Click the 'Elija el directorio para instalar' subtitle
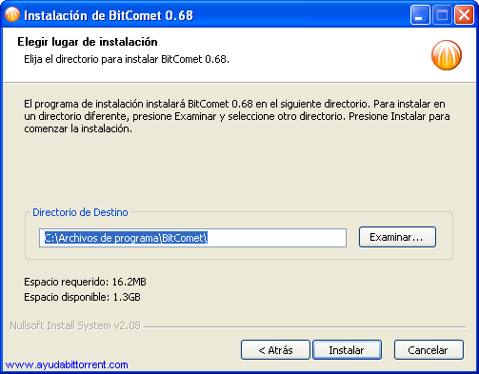 coord(127,59)
